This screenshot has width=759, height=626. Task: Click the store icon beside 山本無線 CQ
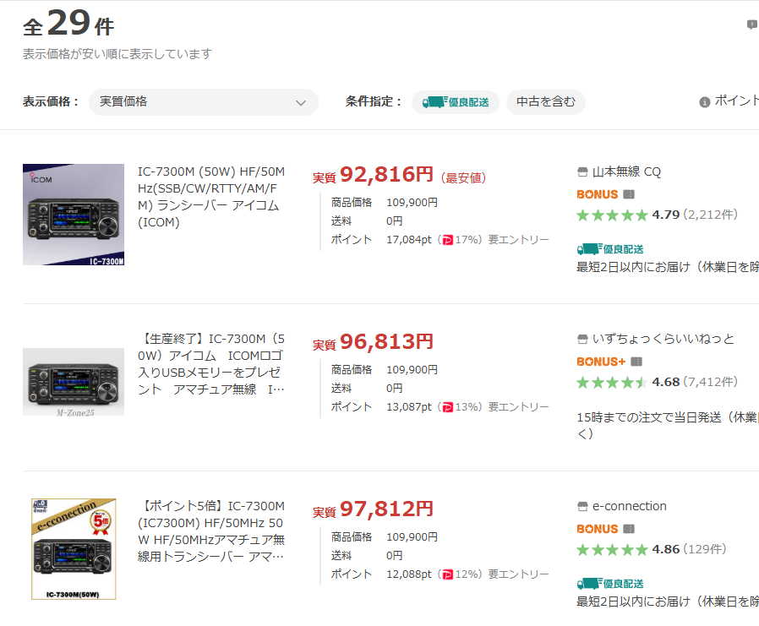click(x=582, y=171)
